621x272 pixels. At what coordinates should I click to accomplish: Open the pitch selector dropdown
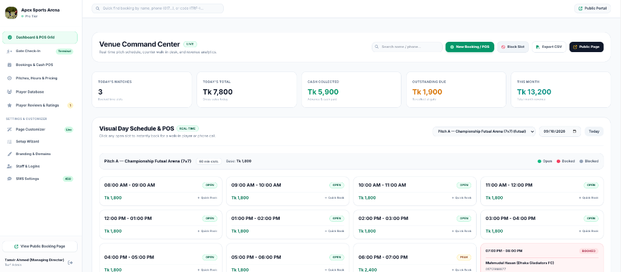point(484,131)
